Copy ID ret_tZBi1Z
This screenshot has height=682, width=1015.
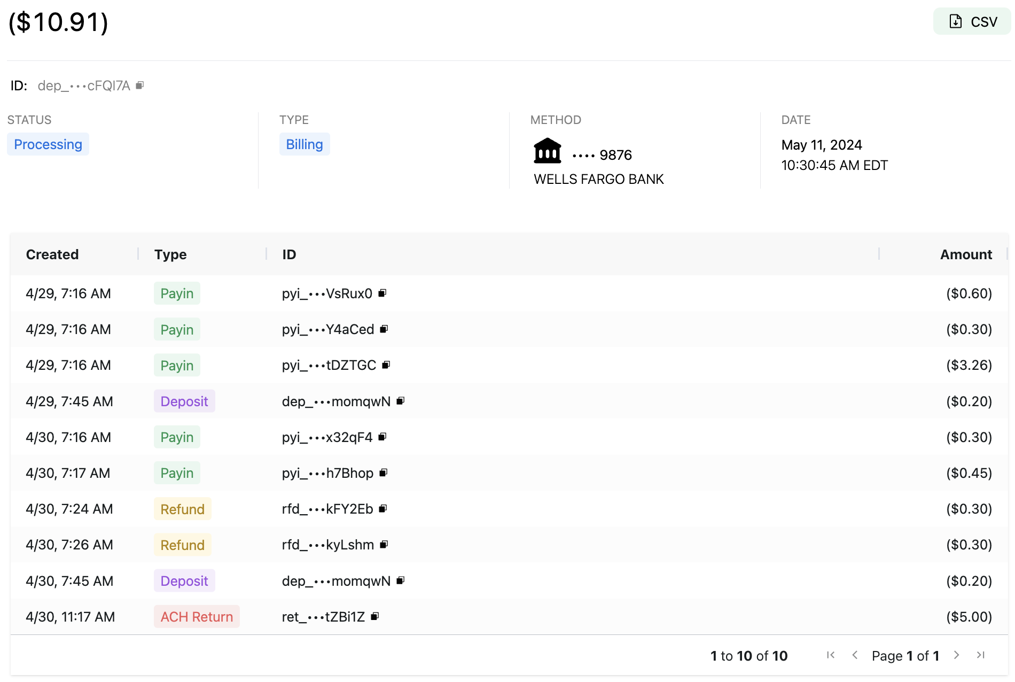(x=375, y=617)
